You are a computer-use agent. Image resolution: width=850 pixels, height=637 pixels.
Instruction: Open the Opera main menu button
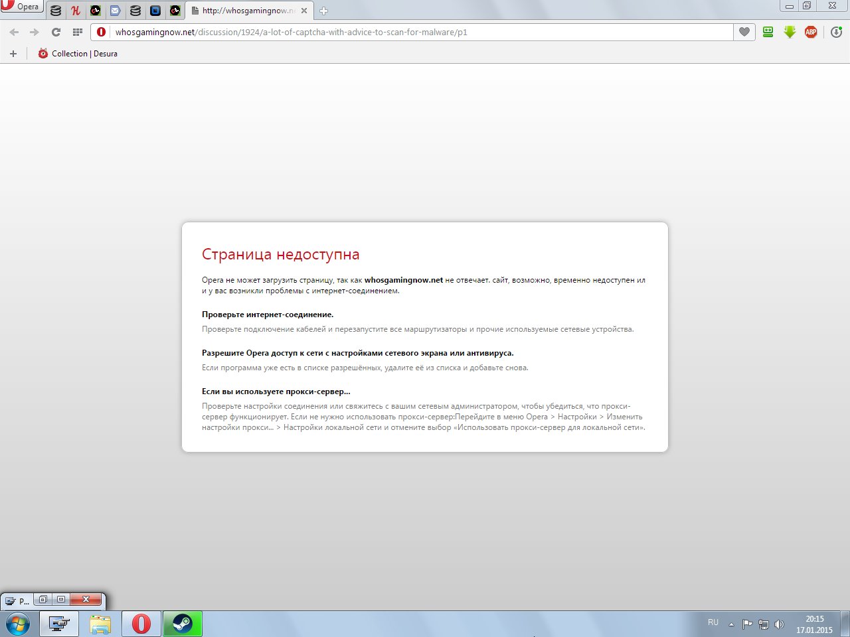(22, 7)
